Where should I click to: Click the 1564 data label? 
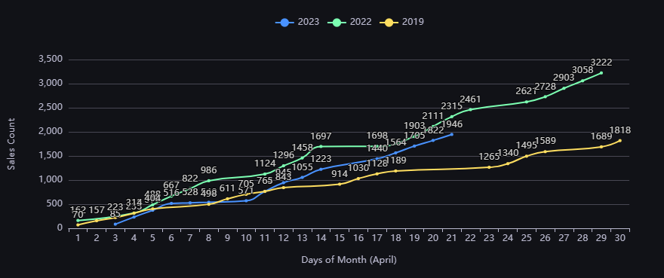(x=395, y=142)
